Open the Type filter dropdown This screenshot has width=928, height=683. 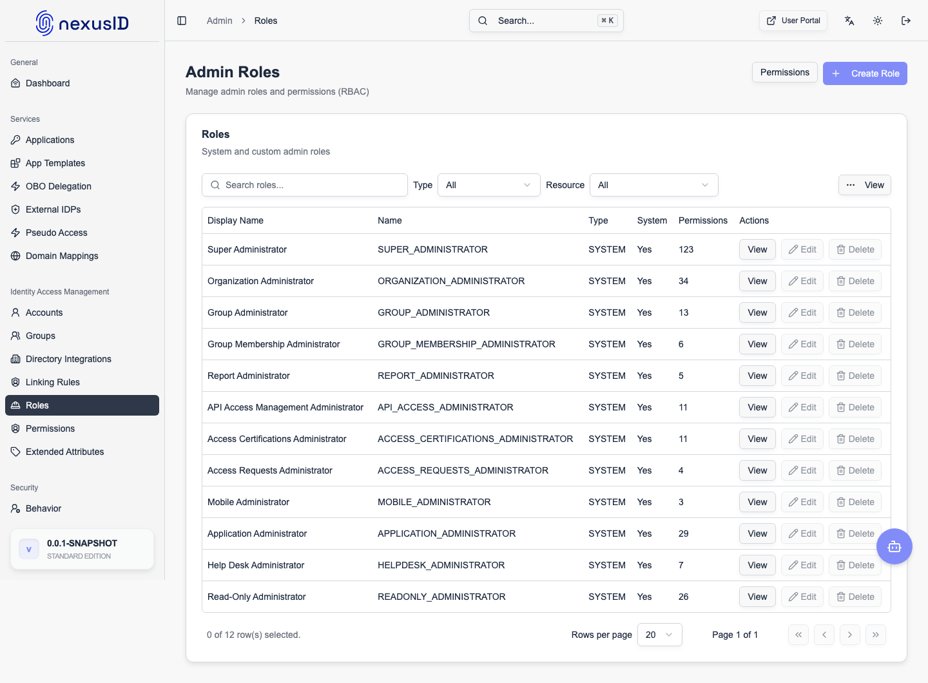pyautogui.click(x=489, y=185)
